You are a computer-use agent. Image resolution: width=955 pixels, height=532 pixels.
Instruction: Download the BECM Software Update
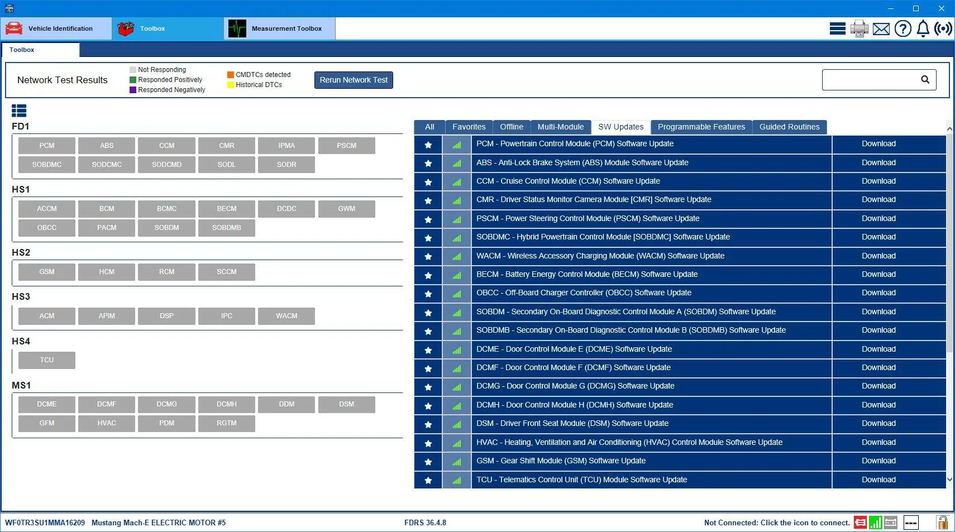point(878,275)
